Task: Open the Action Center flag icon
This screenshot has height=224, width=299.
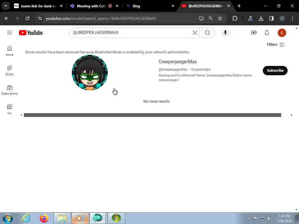Action: [255, 218]
